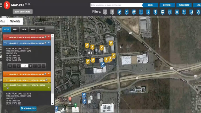Select Satellite view

pos(15,21)
